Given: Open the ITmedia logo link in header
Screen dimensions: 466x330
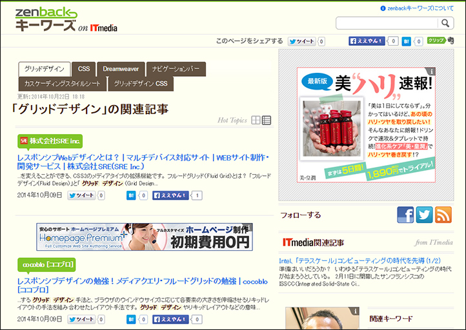Looking at the screenshot, I should pos(104,28).
